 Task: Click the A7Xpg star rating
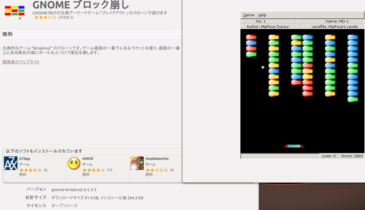point(30,170)
